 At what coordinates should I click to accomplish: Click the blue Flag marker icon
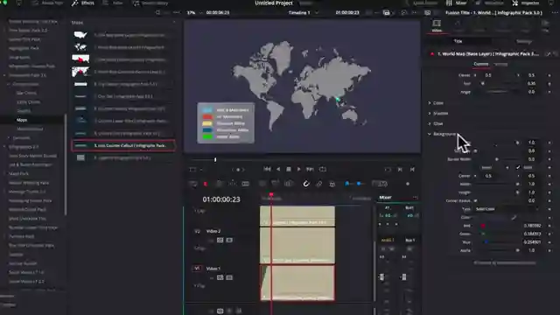coord(346,184)
